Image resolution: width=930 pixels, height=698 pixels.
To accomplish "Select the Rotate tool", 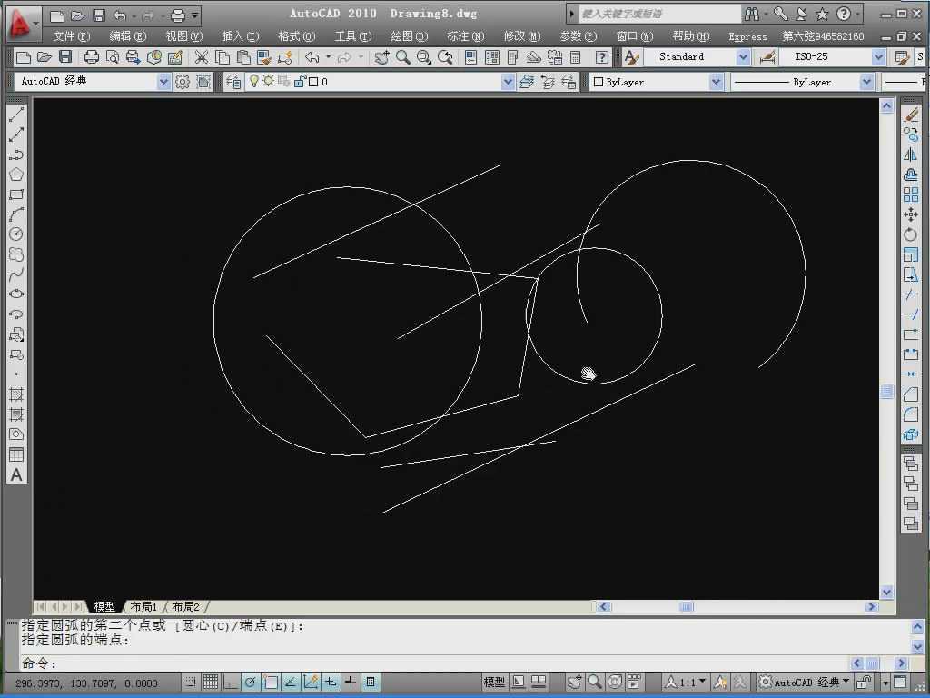I will point(911,234).
